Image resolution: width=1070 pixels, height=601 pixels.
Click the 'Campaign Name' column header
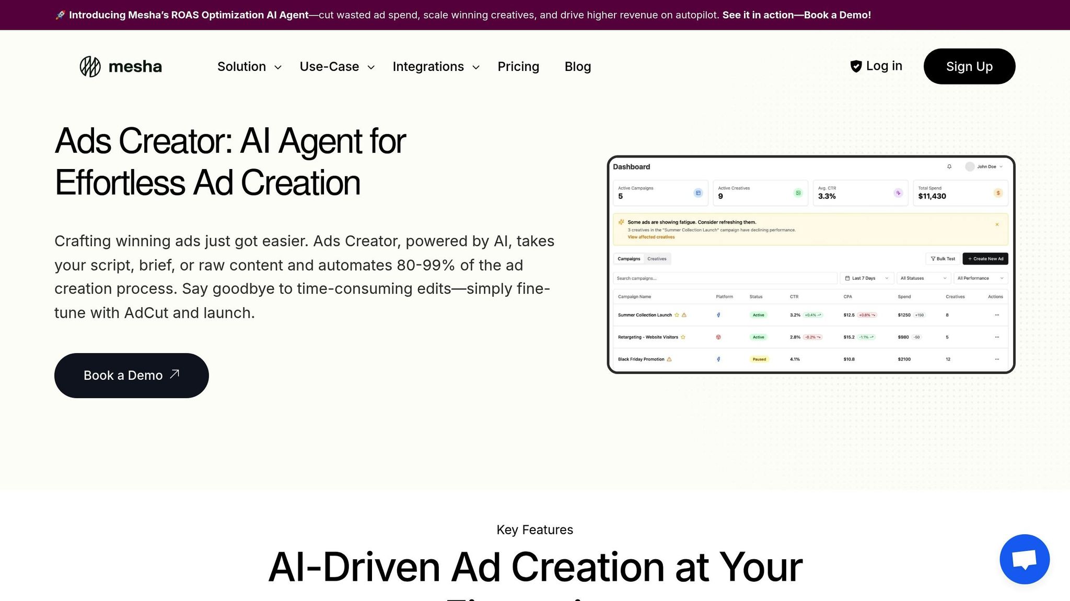[634, 297]
